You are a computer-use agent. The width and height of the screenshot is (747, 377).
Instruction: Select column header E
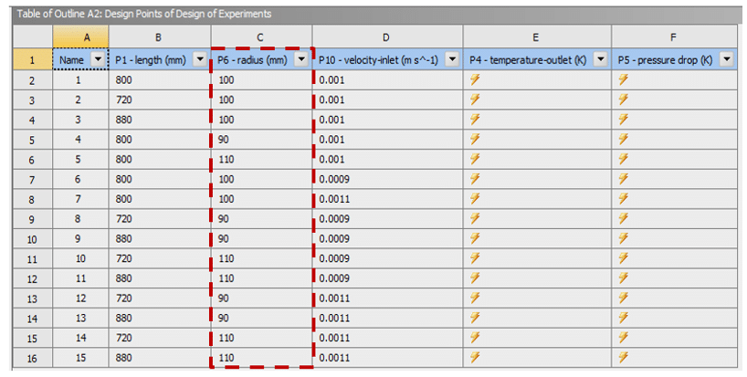537,37
